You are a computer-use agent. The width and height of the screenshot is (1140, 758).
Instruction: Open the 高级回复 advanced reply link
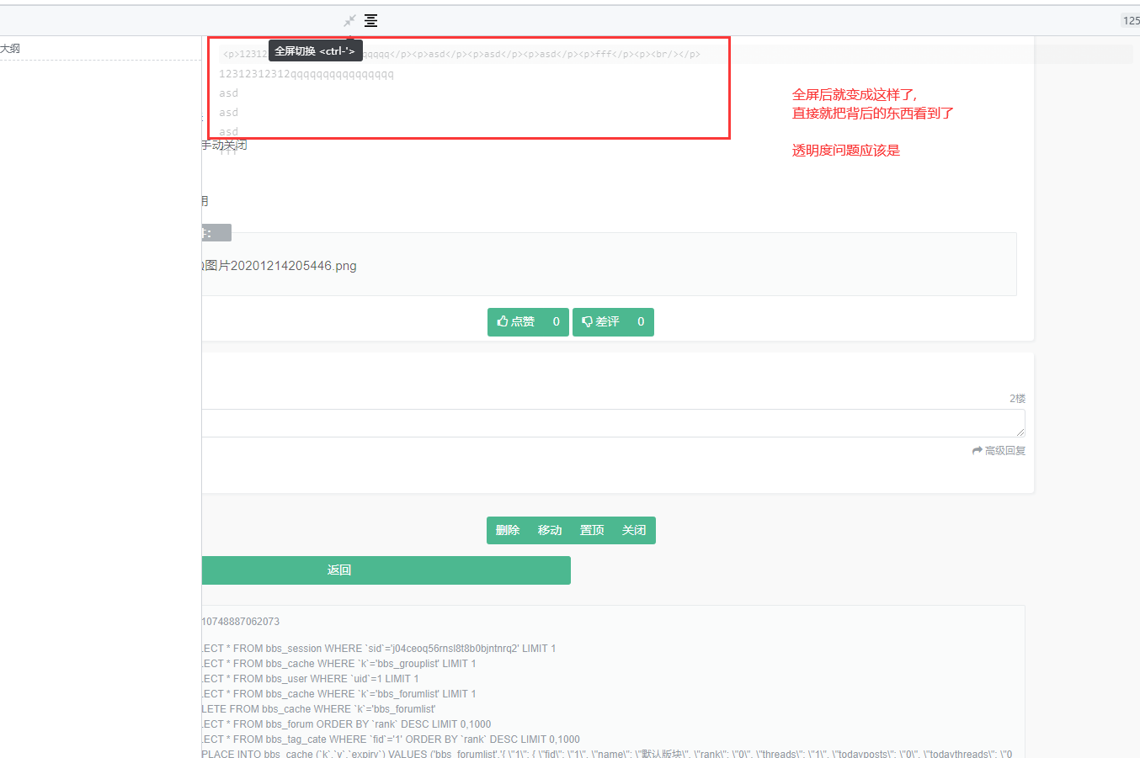coord(1004,450)
